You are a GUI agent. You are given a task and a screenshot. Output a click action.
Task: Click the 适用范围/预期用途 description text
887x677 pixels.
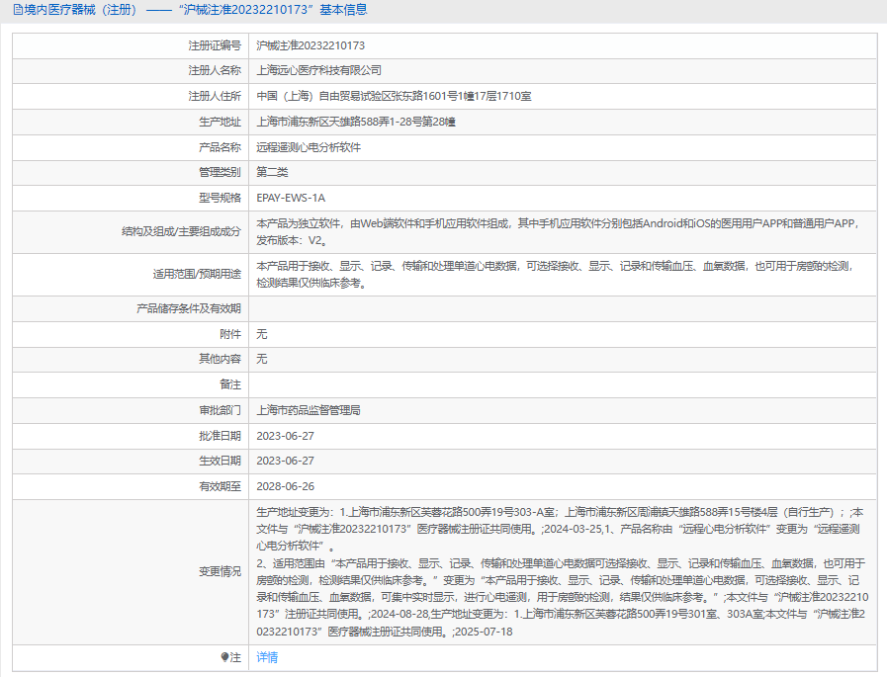(553, 274)
